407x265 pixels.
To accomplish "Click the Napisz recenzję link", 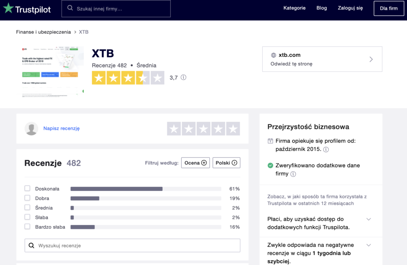I will coord(62,129).
